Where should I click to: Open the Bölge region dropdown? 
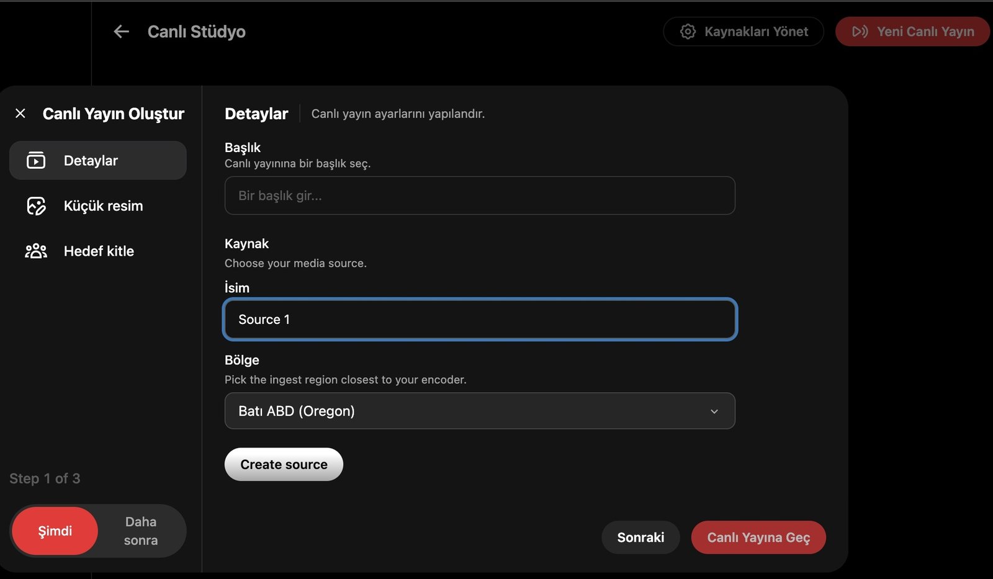click(x=480, y=411)
